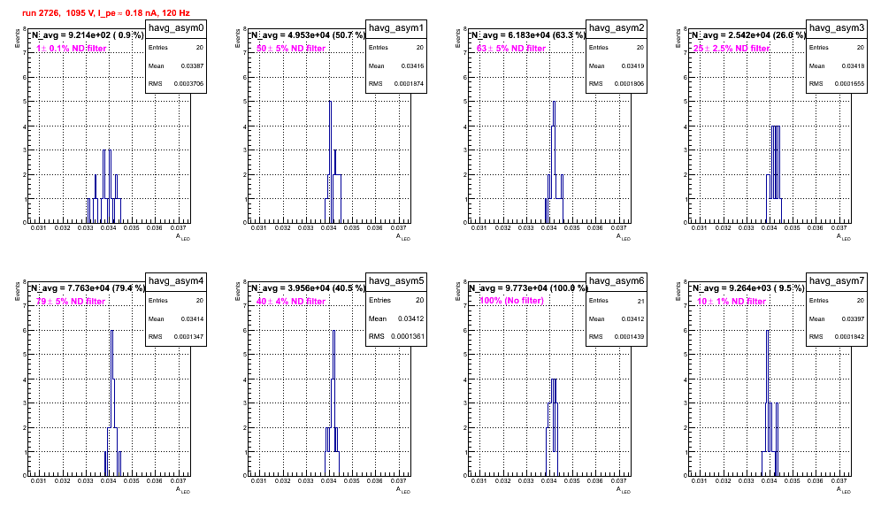Click the RMS value 0.0001655
This screenshot has height=506, width=881.
tap(849, 84)
